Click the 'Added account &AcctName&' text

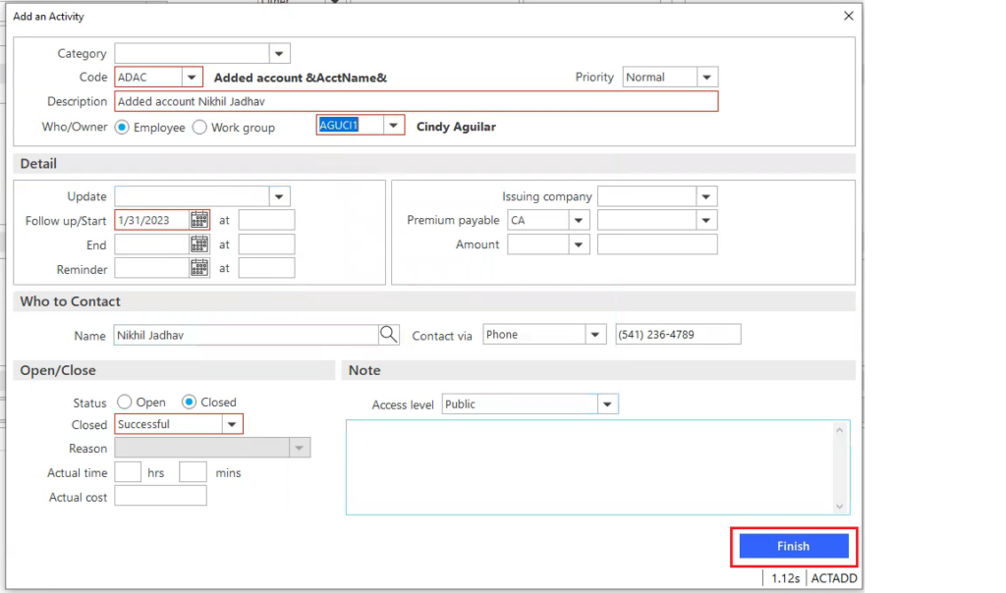tap(301, 78)
